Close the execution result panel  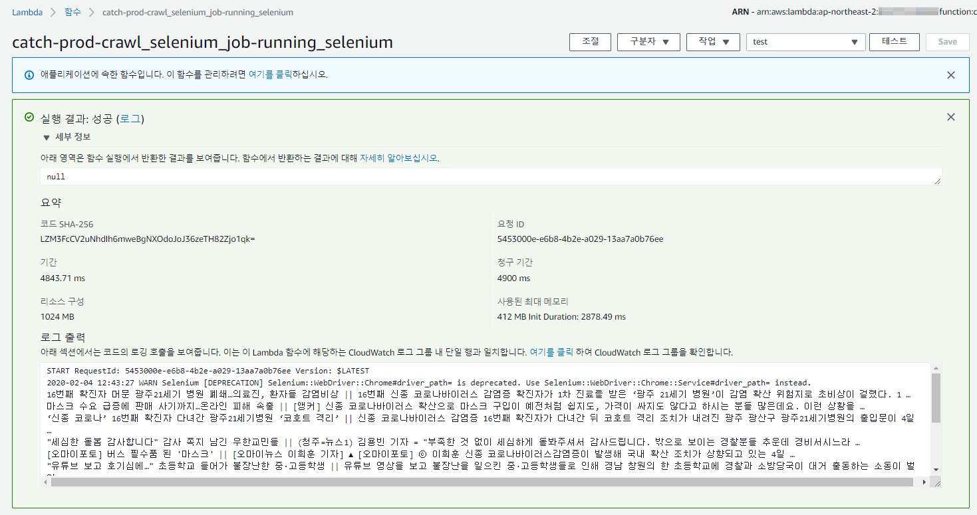pyautogui.click(x=951, y=117)
